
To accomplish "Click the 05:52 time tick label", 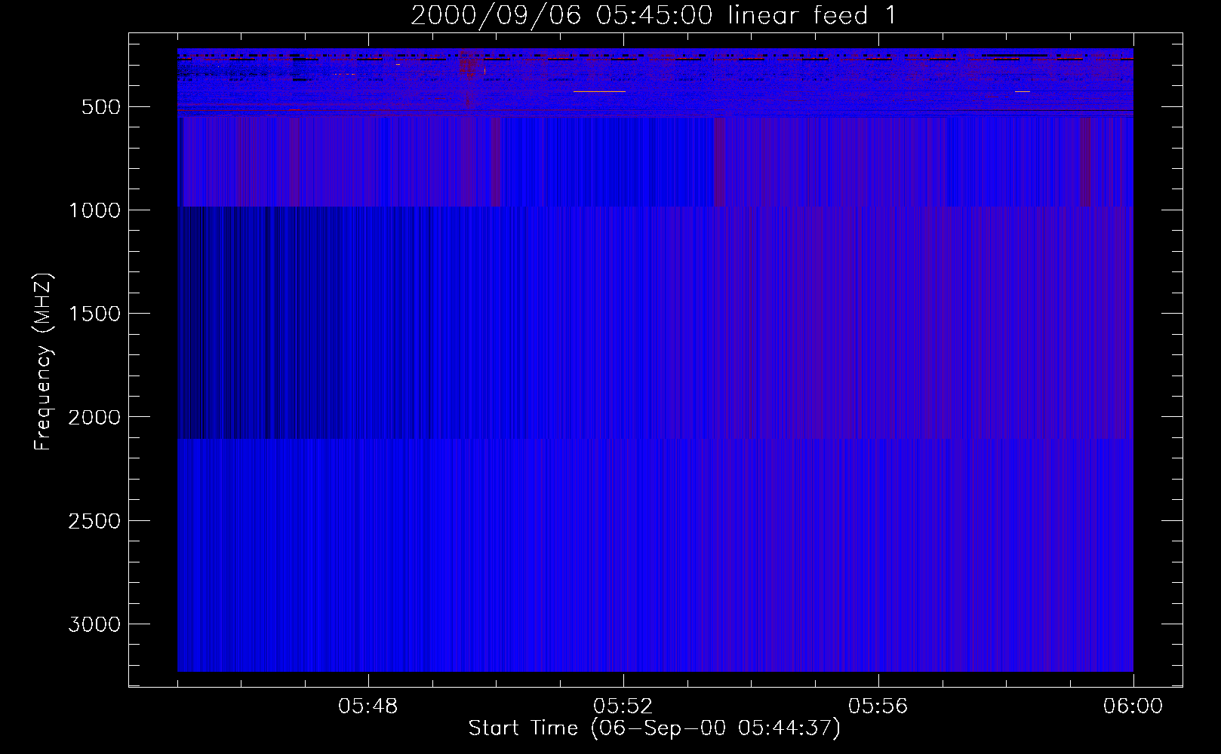I will tap(623, 706).
